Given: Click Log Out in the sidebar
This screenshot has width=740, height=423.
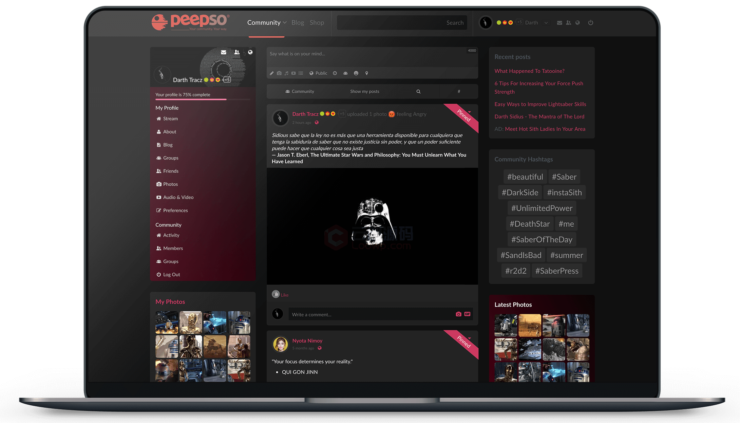Looking at the screenshot, I should (168, 274).
